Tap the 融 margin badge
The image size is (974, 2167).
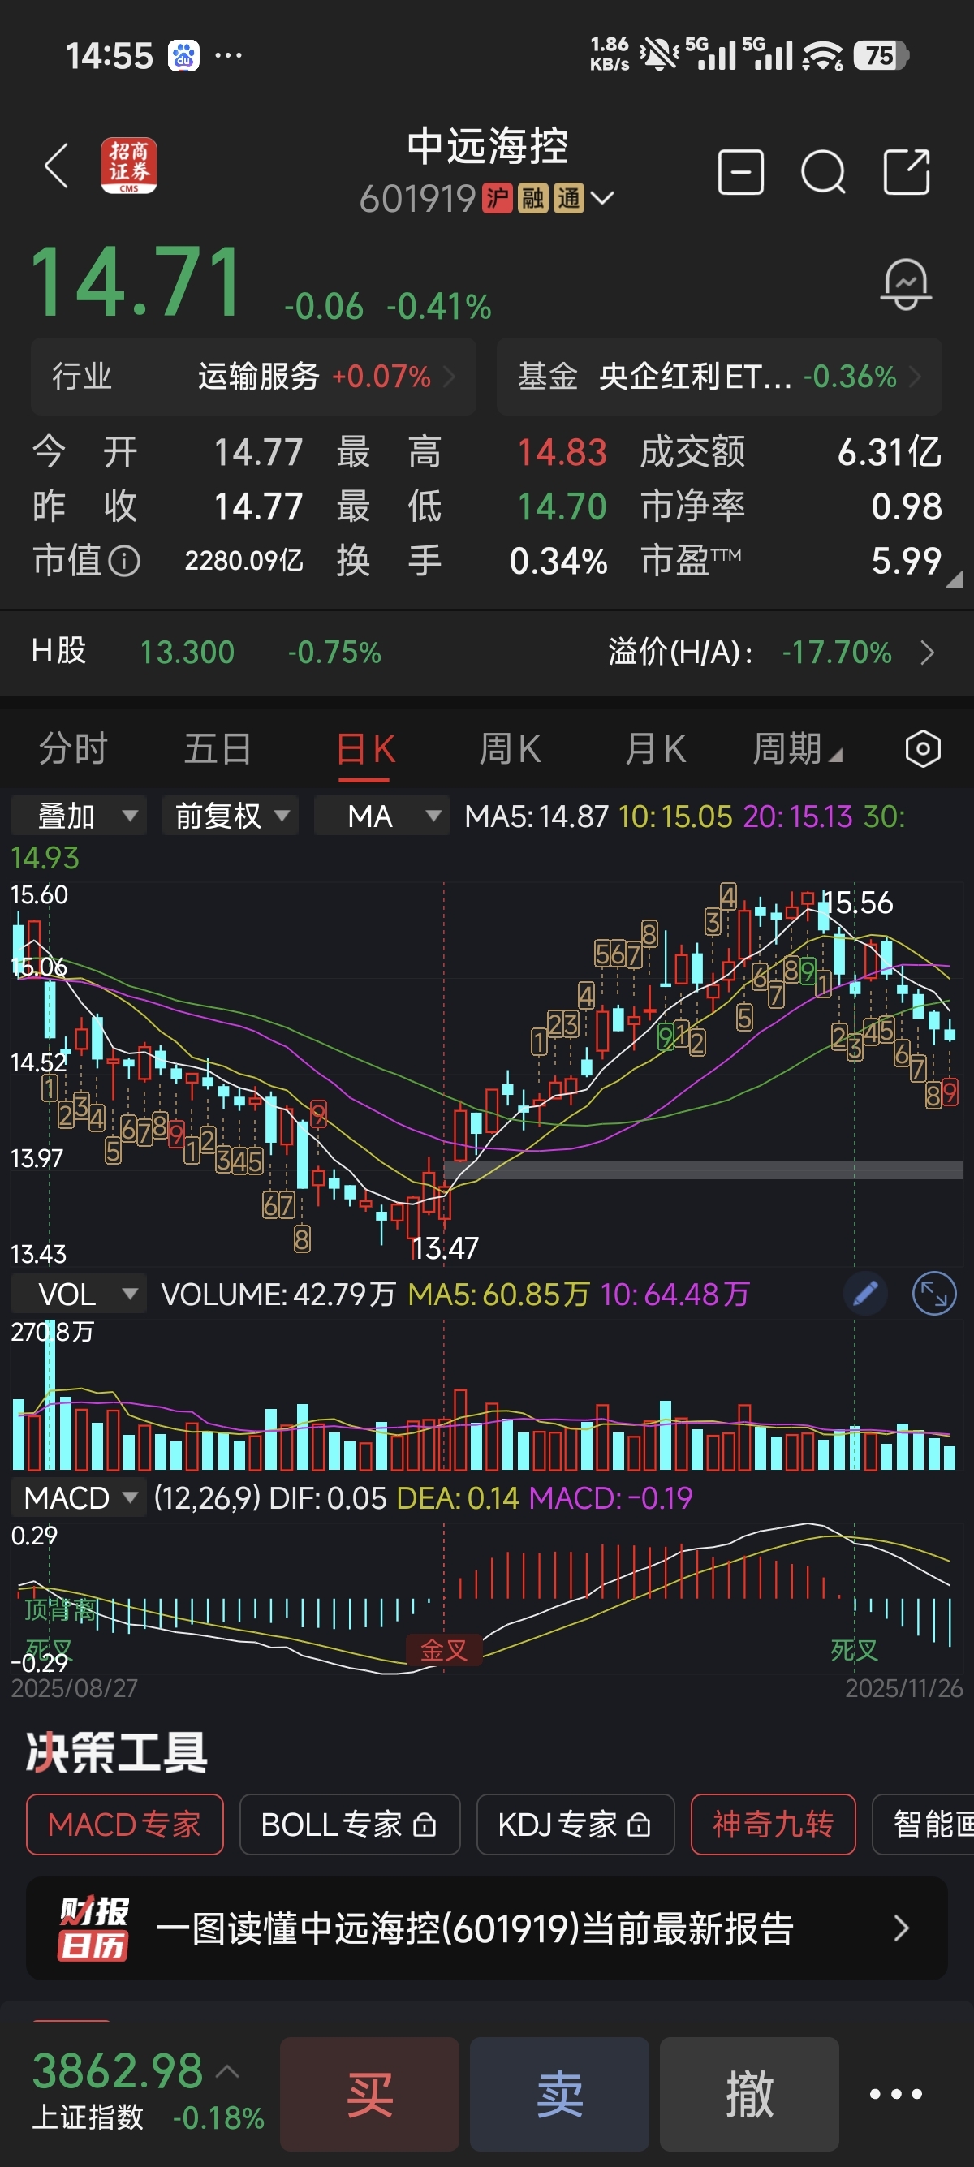532,199
